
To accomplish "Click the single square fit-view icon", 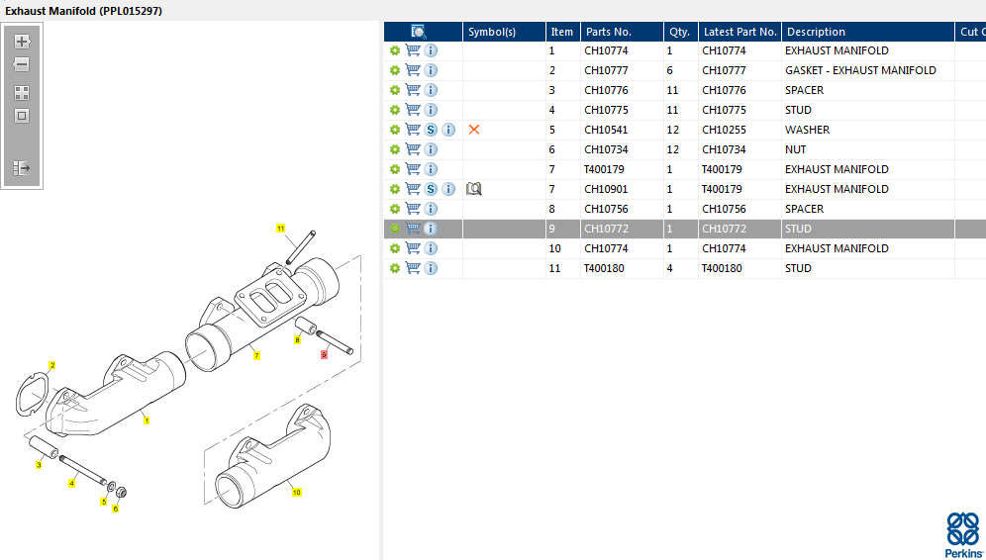I will (22, 116).
